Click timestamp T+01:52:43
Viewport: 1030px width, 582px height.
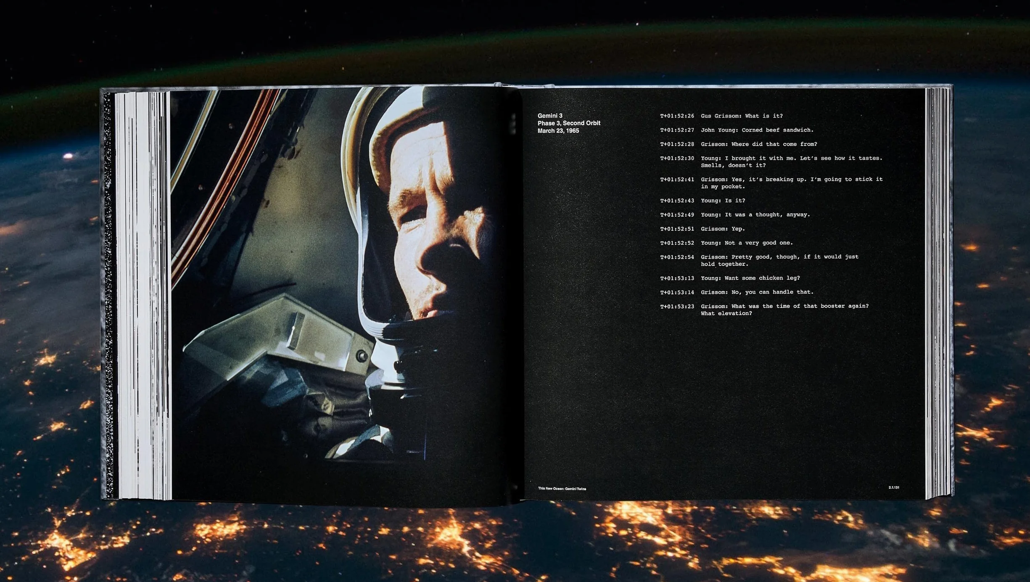(676, 201)
